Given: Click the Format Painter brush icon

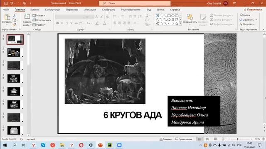Looking at the screenshot, I should click(x=14, y=25).
